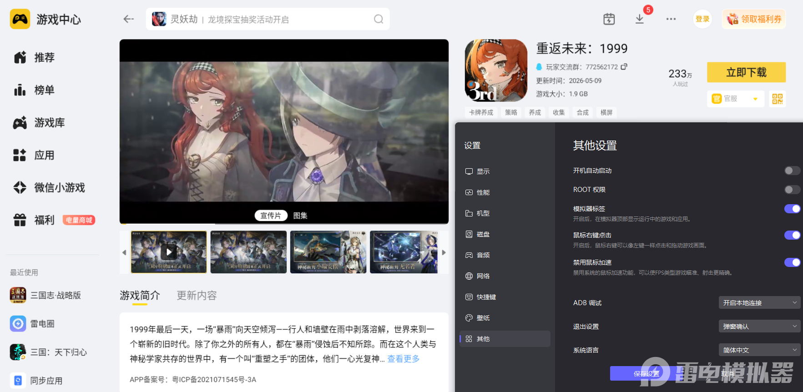
Task: Switch to 图集 media tab
Action: pyautogui.click(x=300, y=216)
